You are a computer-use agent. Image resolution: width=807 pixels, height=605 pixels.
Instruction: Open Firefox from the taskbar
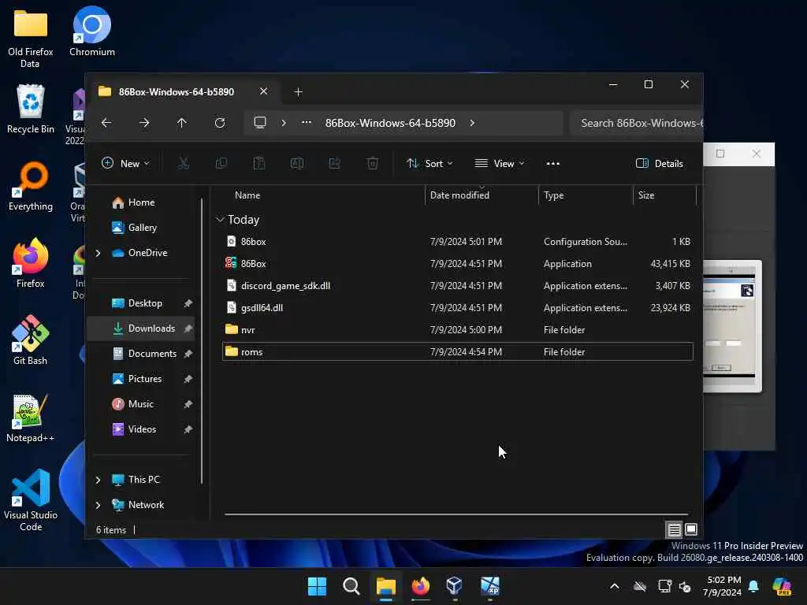421,586
